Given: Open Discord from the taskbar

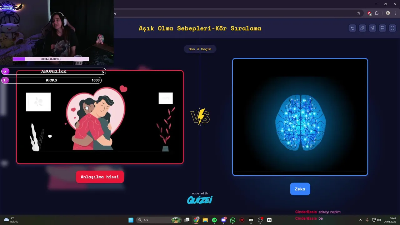Looking at the screenshot, I should [223, 220].
